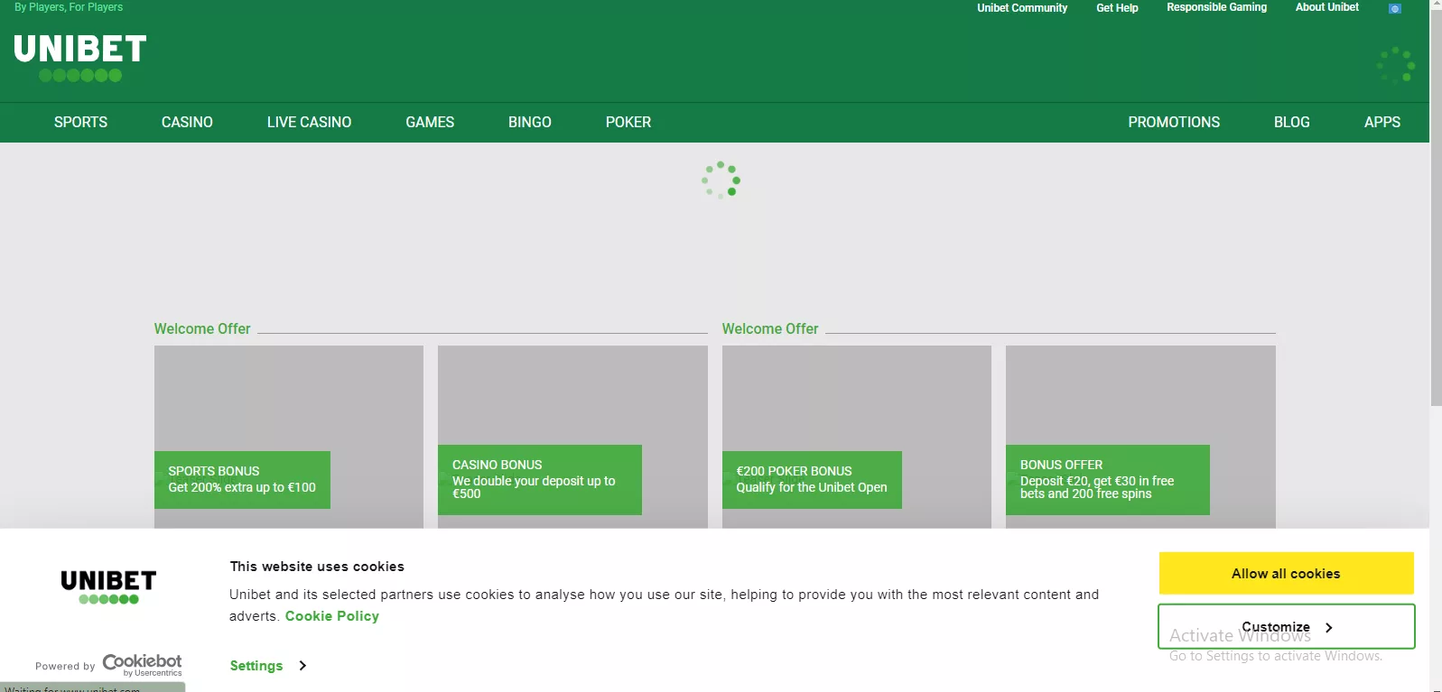Viewport: 1442px width, 692px height.
Task: Open the Responsible Gaming link
Action: pyautogui.click(x=1216, y=7)
